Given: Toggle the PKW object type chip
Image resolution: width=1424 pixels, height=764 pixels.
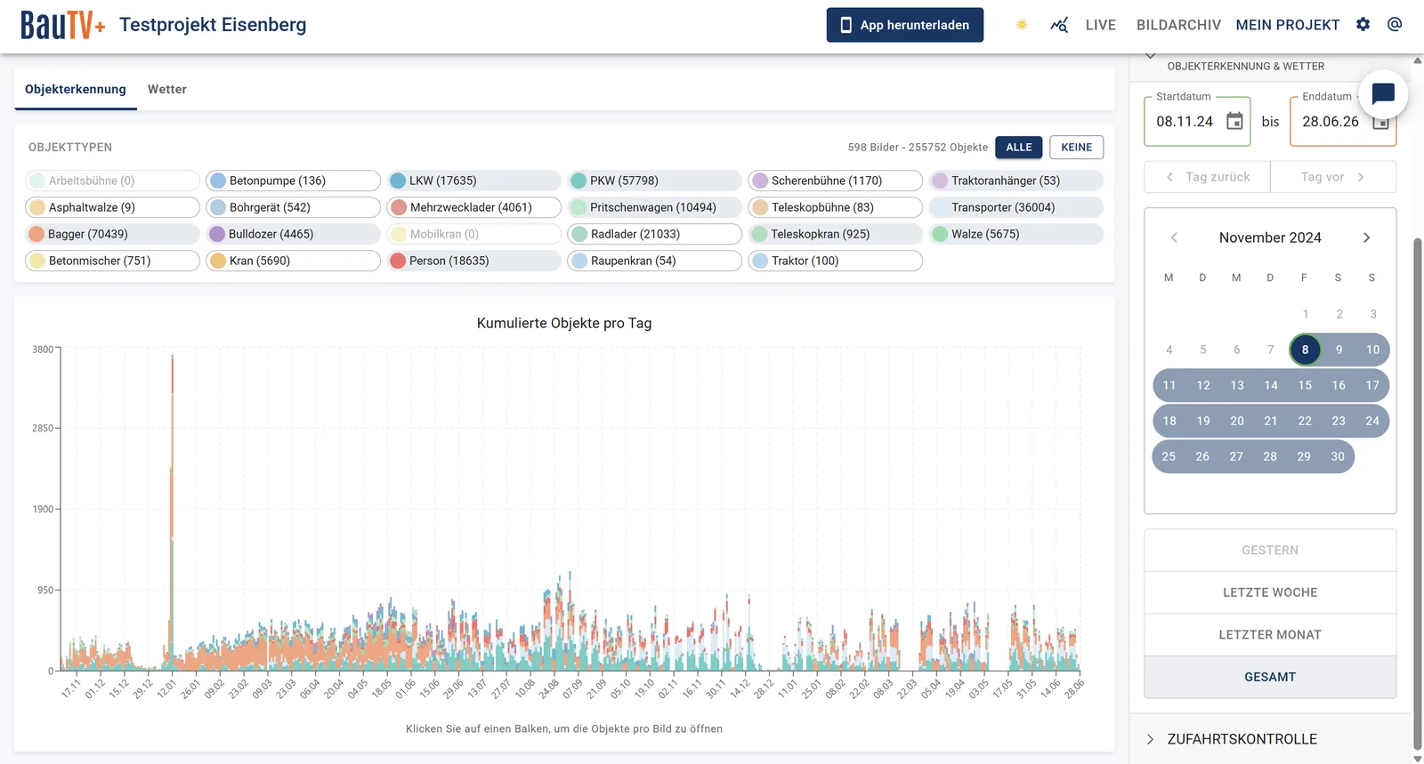Looking at the screenshot, I should click(x=654, y=181).
